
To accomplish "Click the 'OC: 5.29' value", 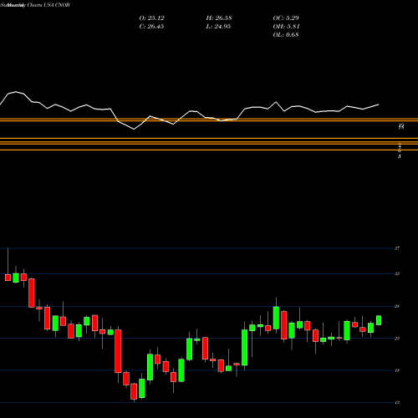I will coord(286,18).
